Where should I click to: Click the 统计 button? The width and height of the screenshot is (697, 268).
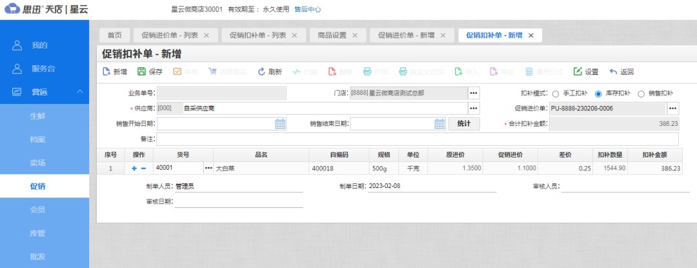click(x=464, y=124)
